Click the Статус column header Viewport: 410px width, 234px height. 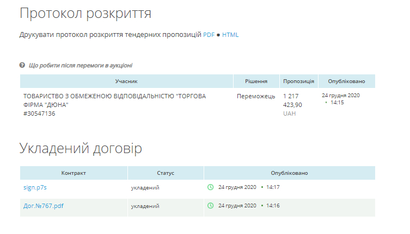pos(166,173)
